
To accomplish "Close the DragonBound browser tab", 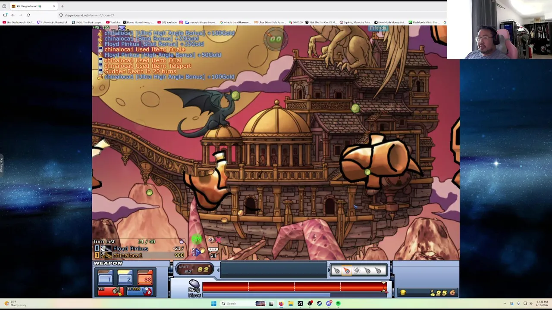I will point(54,6).
